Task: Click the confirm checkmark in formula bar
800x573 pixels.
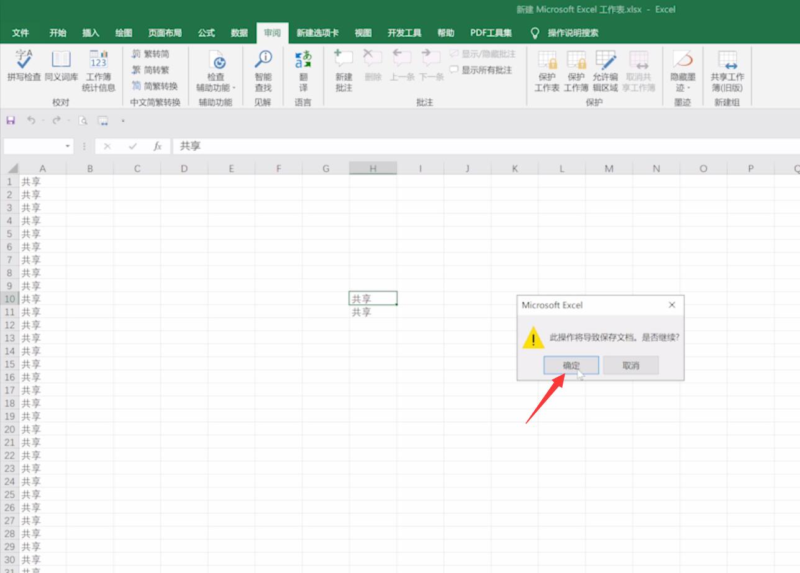Action: coord(133,147)
